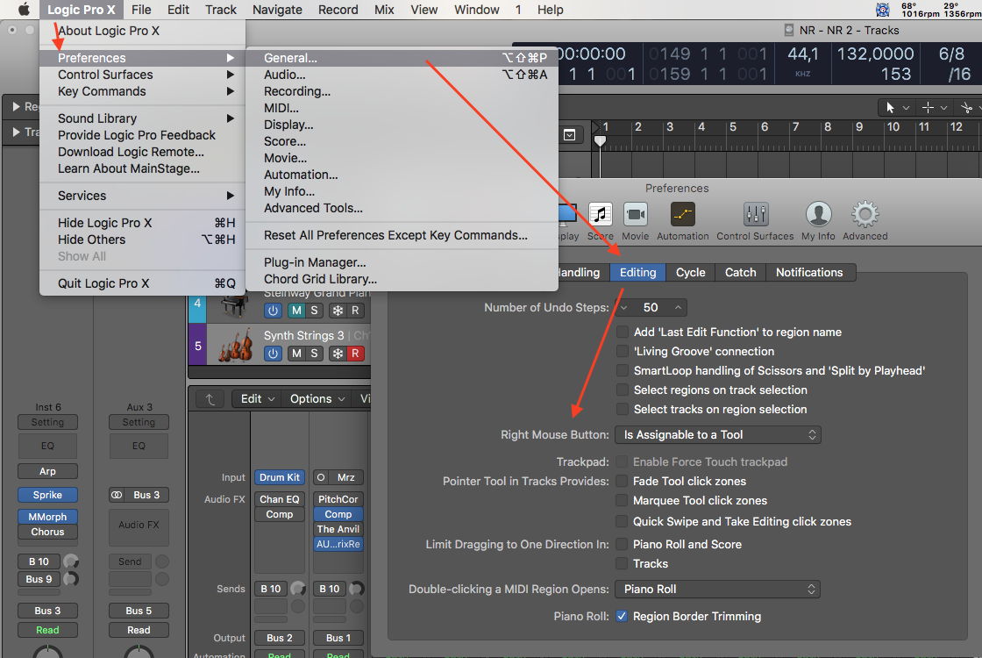982x658 pixels.
Task: Open the Movie preferences icon
Action: pyautogui.click(x=635, y=215)
